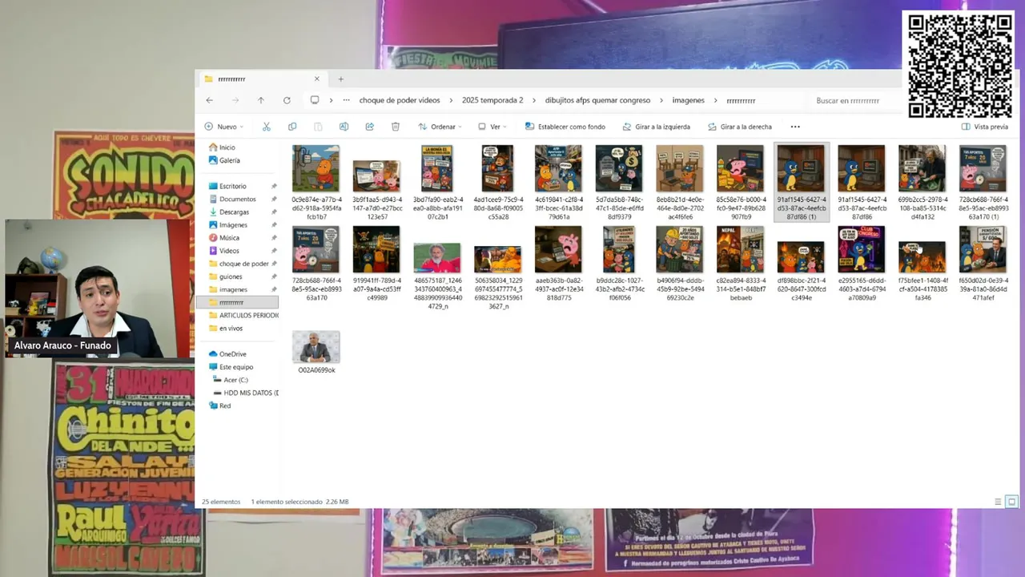
Task: Open ARTICULOS PERIODIC folder in sidebar
Action: coord(243,315)
